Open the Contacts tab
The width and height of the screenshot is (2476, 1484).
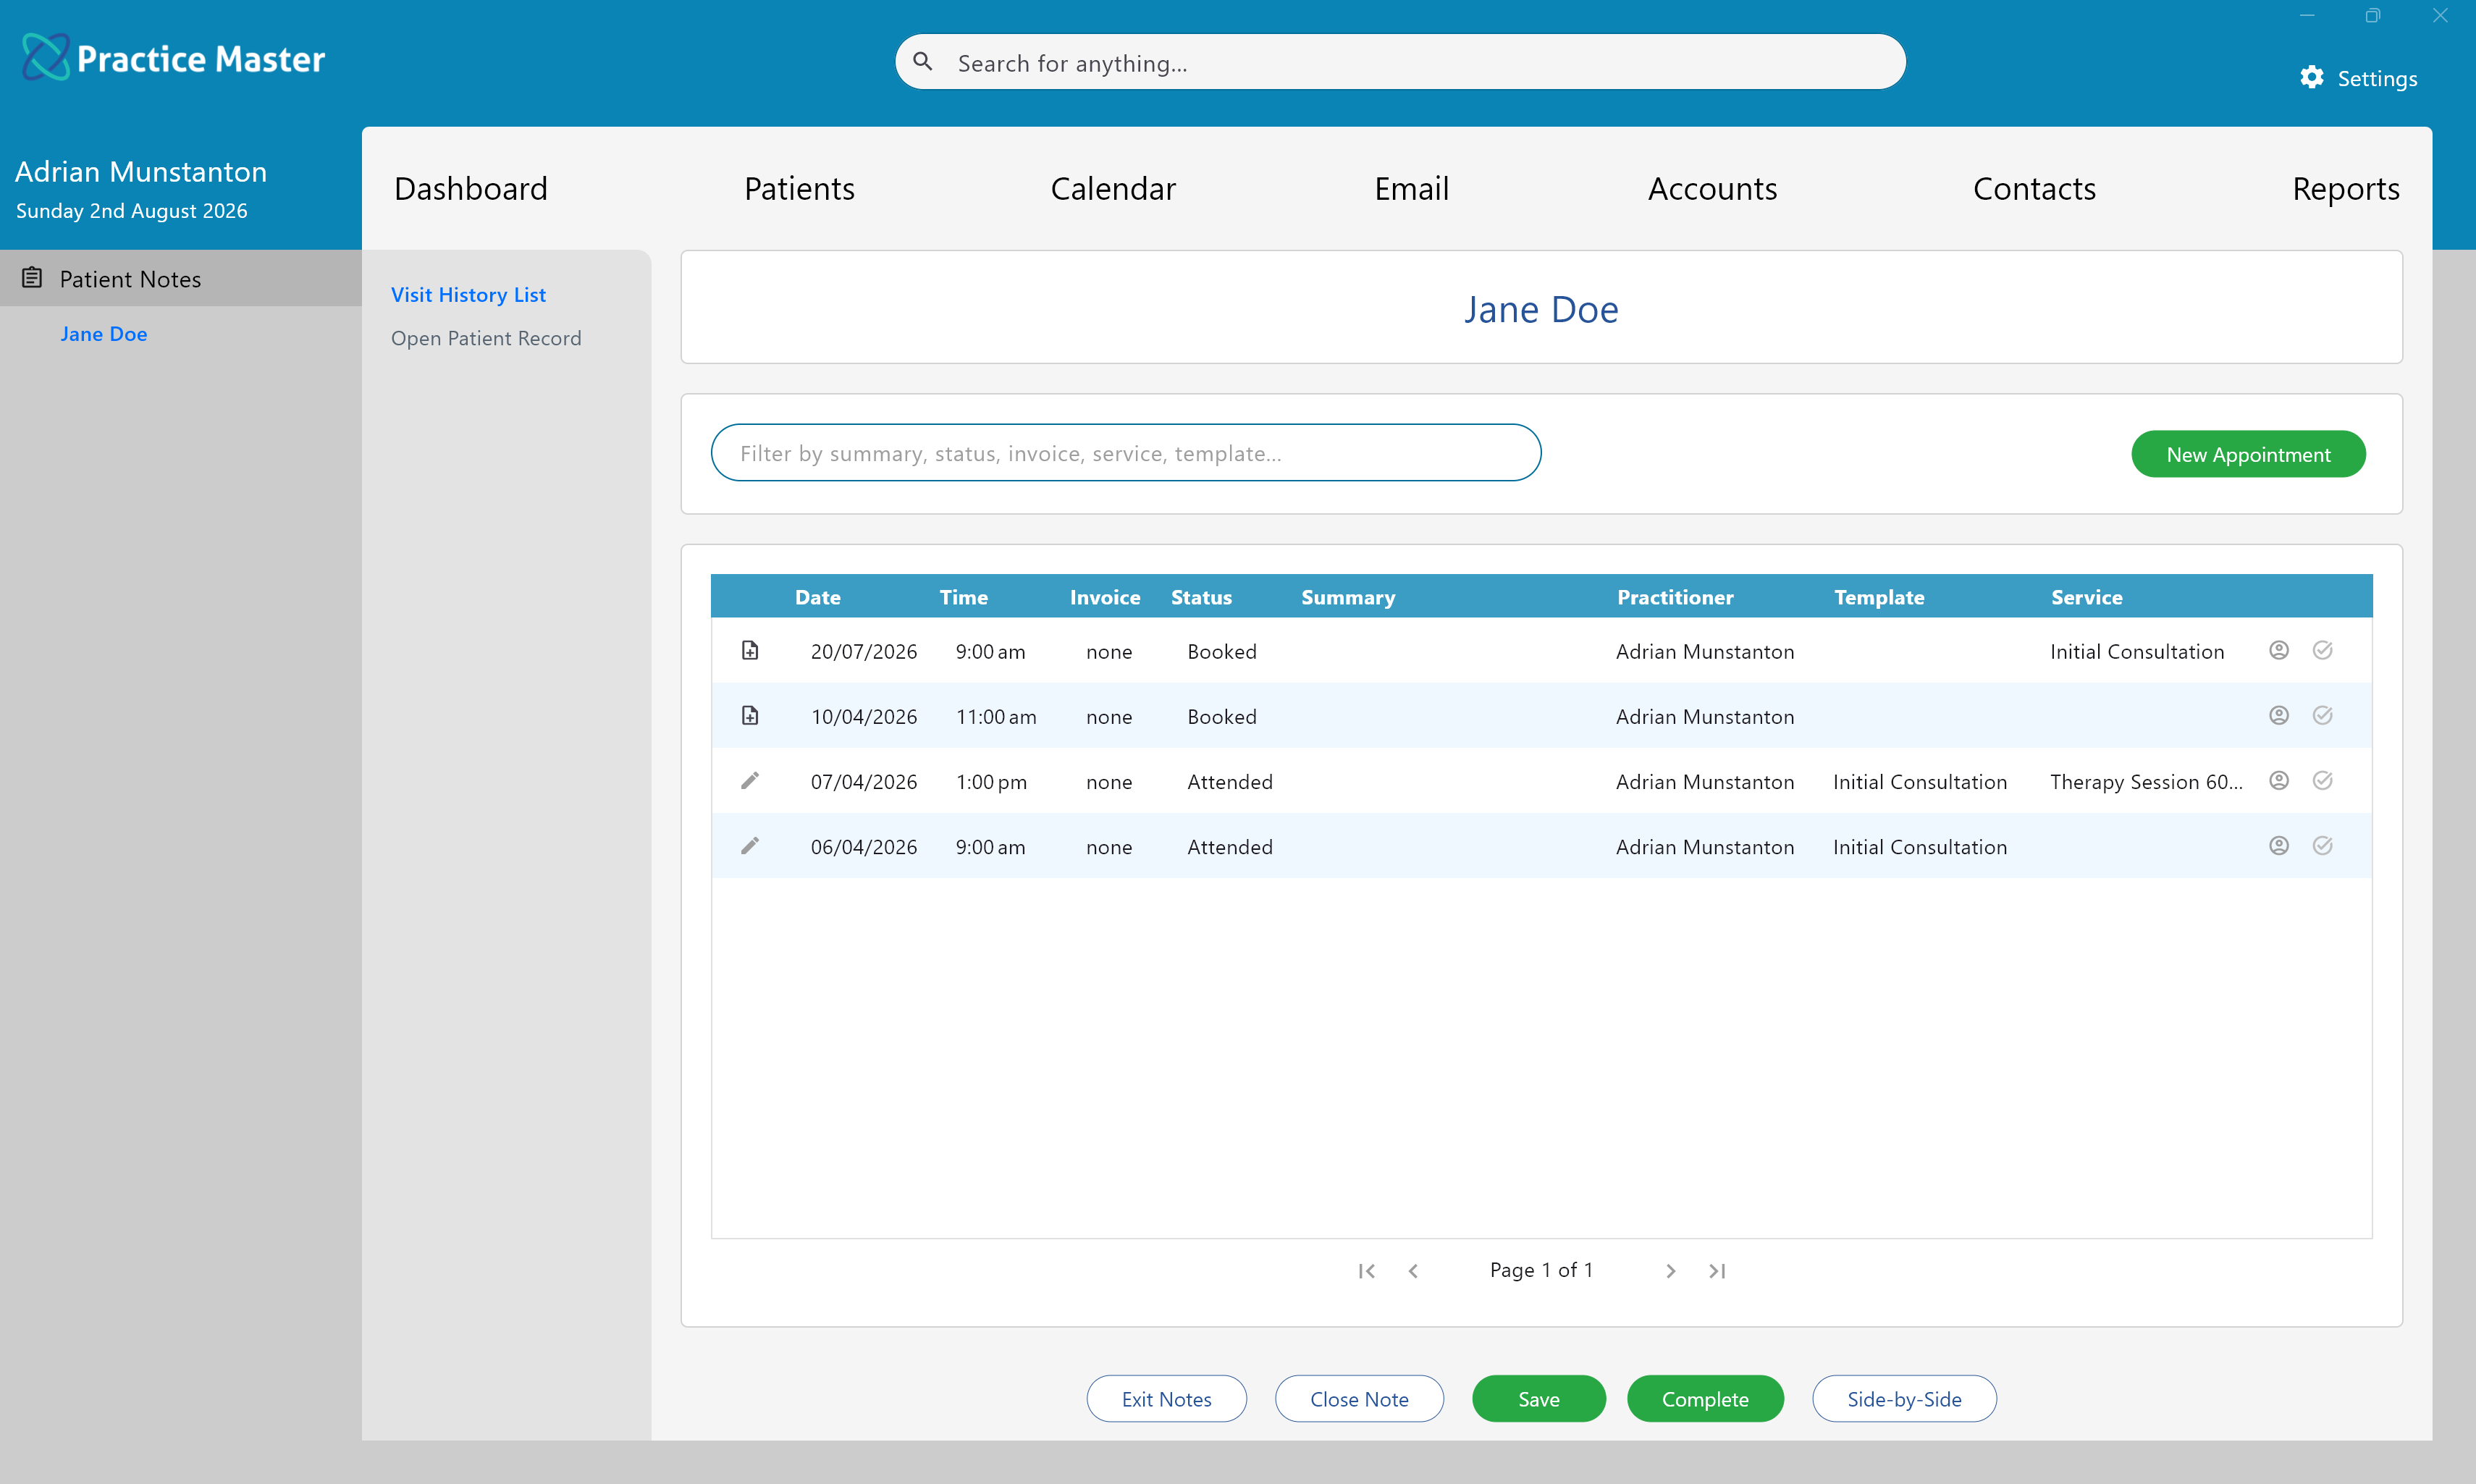click(x=2034, y=188)
